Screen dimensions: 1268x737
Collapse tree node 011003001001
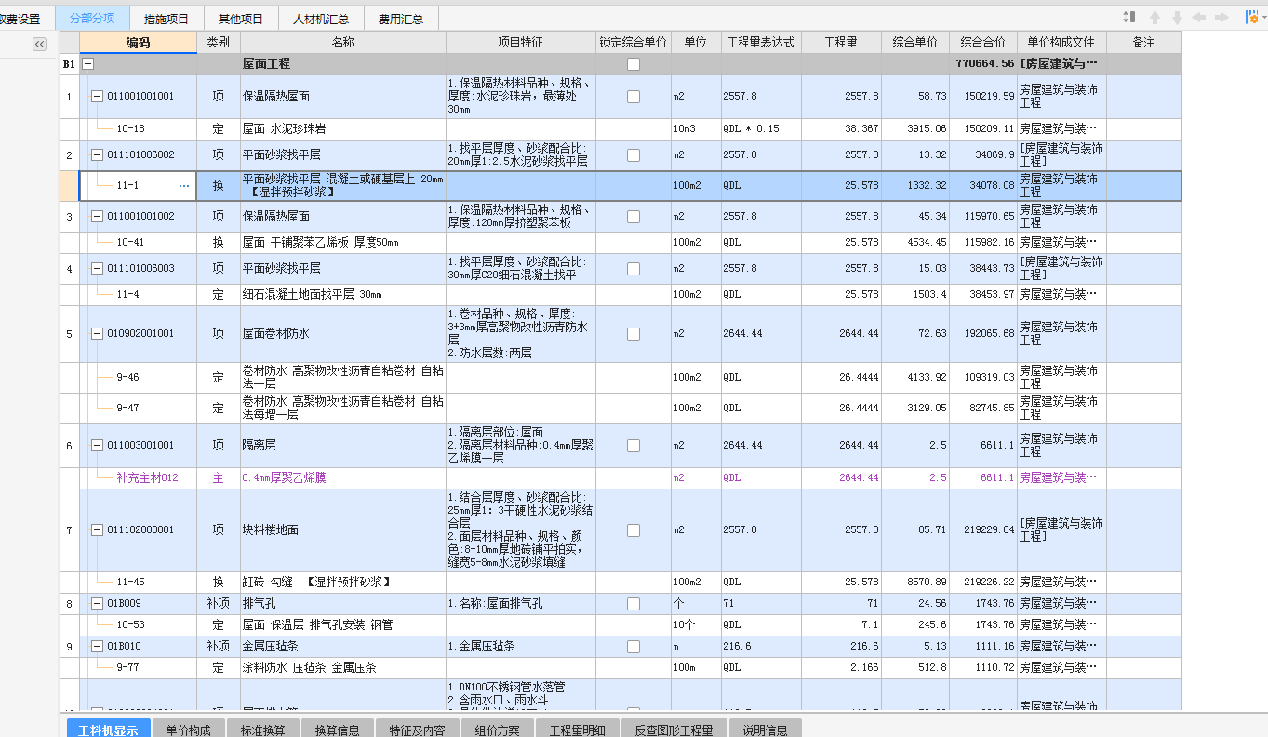pos(97,446)
